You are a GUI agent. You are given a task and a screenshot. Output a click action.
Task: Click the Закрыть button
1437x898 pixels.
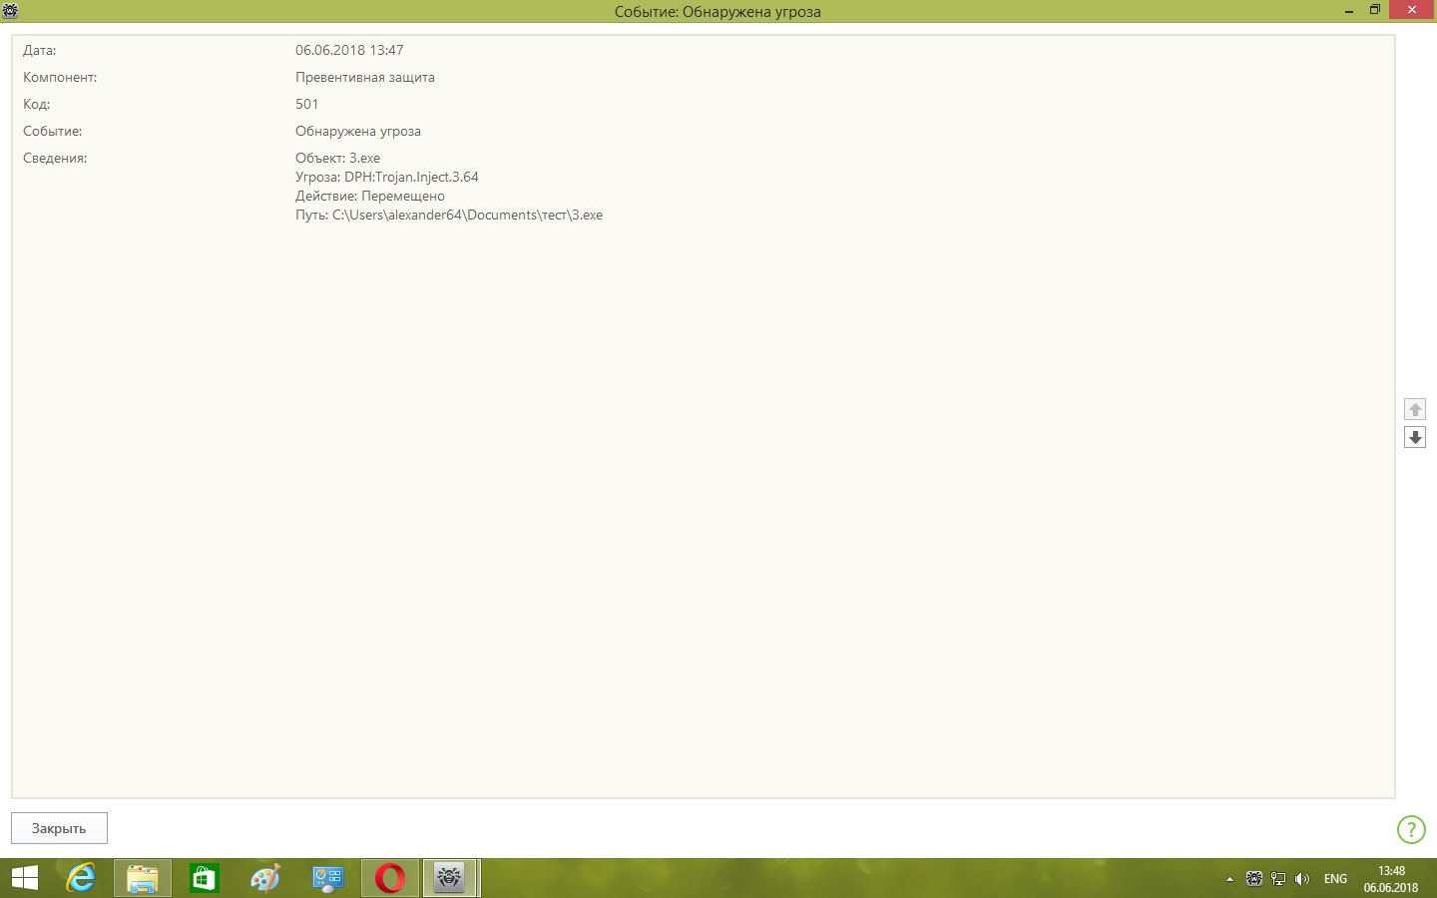coord(59,828)
